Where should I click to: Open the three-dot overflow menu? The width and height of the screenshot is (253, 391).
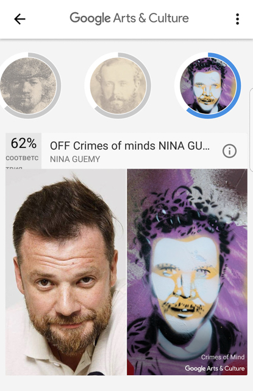pos(237,19)
